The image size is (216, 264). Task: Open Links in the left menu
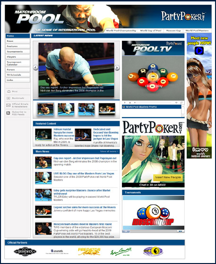[17, 80]
